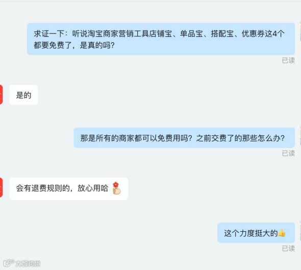Screen dimensions: 301x270
Task: Click the red avatar beside the "是的" reply
Action: click(x=1, y=94)
